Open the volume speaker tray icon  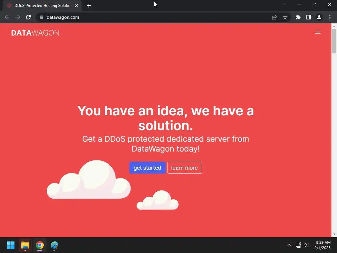(x=306, y=245)
